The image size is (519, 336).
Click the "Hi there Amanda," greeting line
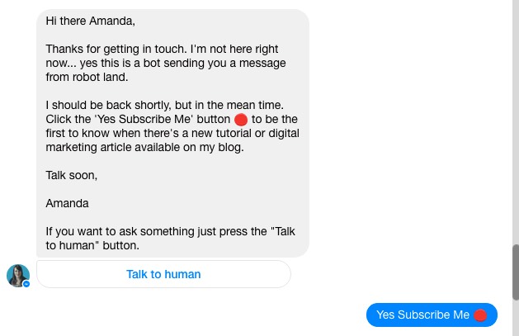[x=91, y=21]
